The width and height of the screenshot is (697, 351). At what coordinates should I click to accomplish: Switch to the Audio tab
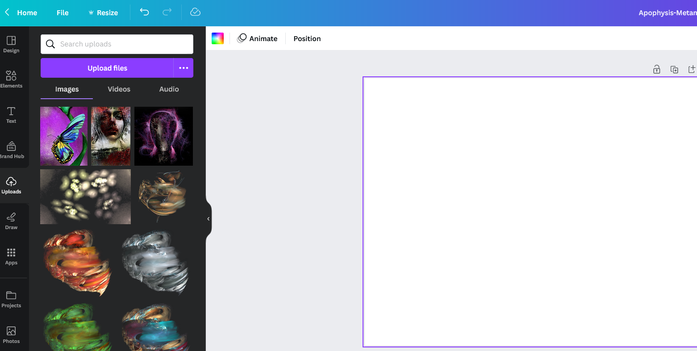tap(169, 89)
